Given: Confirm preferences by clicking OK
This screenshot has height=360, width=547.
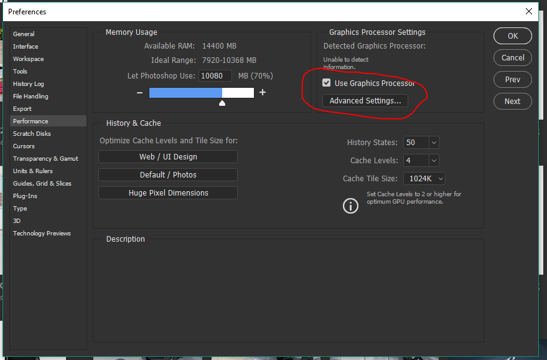Looking at the screenshot, I should (x=512, y=36).
